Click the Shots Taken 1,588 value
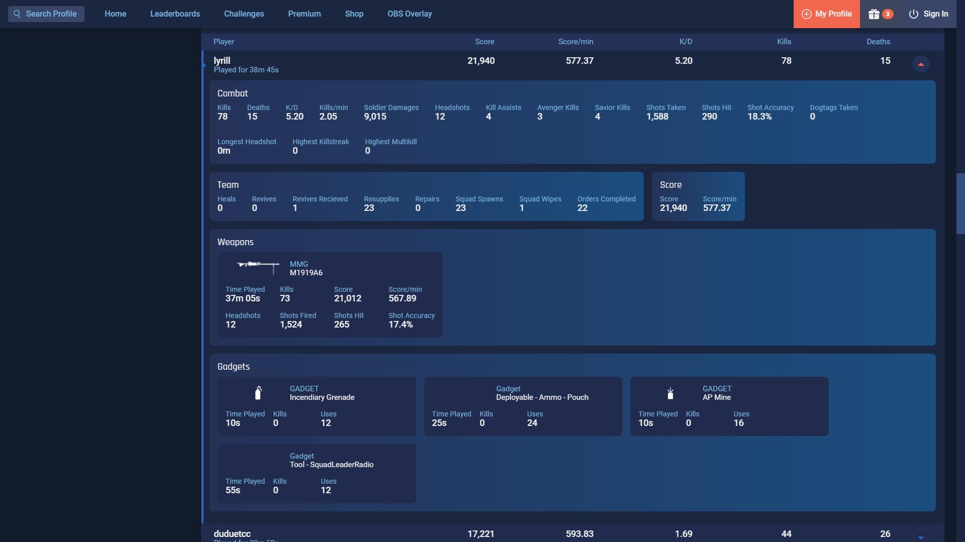Screen dimensions: 965x542 pos(657,117)
